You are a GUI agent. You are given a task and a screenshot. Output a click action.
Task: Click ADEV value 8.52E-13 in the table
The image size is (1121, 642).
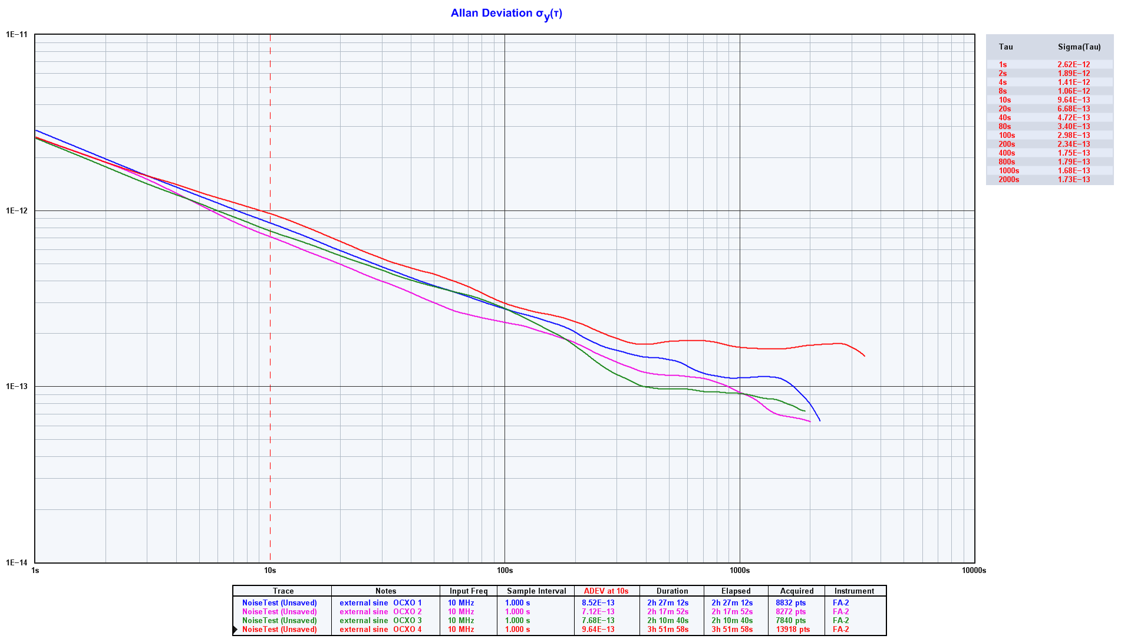coord(598,603)
